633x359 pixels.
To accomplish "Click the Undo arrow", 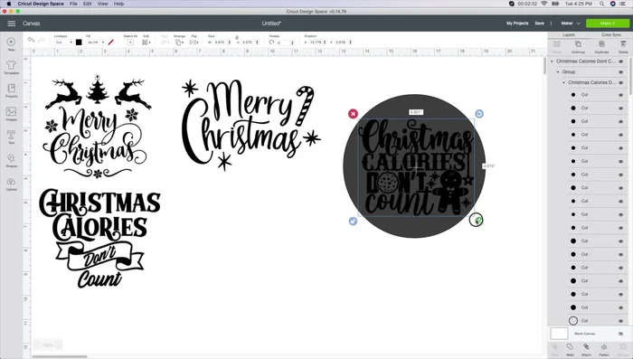I will (x=31, y=40).
